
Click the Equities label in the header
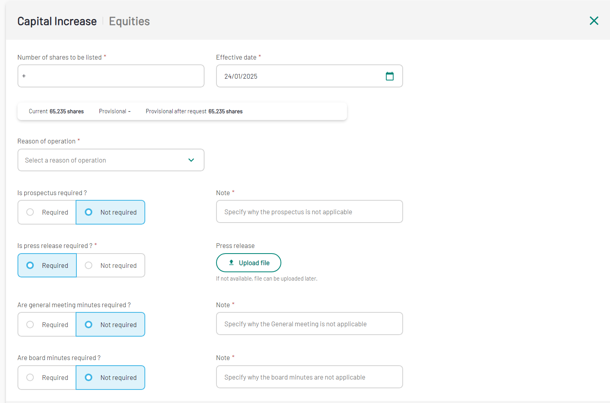tap(129, 21)
